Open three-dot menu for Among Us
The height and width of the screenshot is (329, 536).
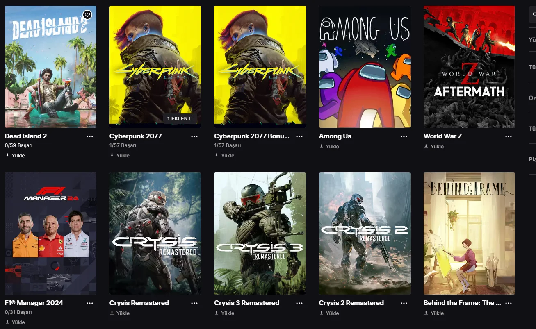tap(404, 136)
